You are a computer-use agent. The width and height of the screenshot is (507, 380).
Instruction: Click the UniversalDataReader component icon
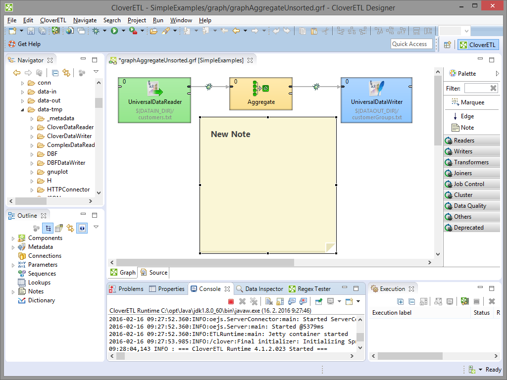(155, 89)
